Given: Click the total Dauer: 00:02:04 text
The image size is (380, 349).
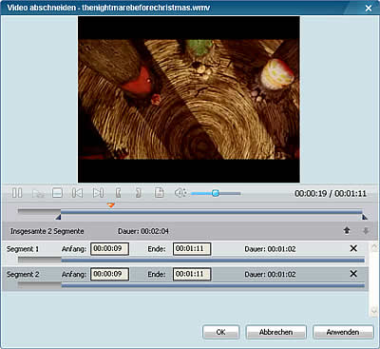Looking at the screenshot, I should [x=143, y=231].
